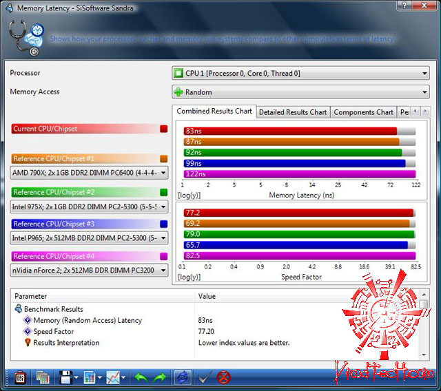
Task: Click the Results Interpretation lightbulb icon
Action: 28,342
